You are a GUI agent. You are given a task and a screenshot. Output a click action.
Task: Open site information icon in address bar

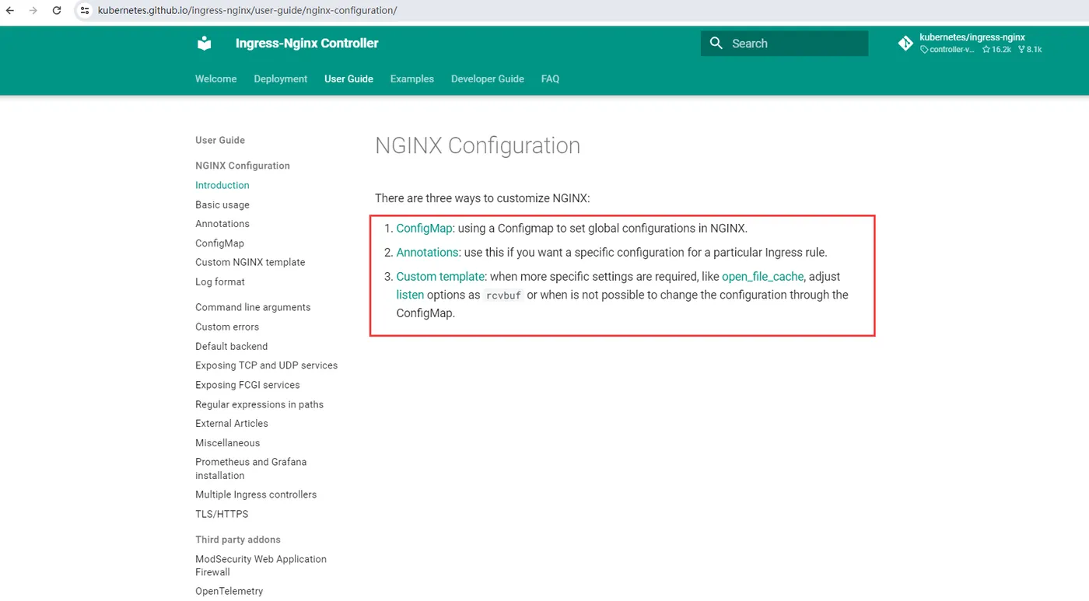point(85,11)
